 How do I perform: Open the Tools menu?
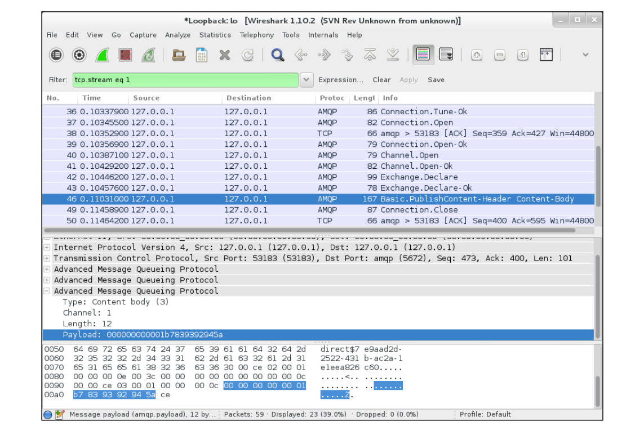291,35
